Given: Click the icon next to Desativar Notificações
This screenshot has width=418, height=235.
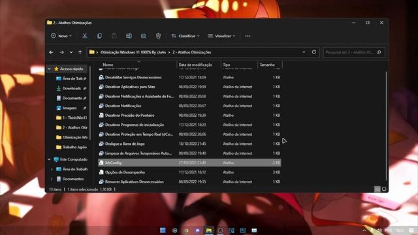Looking at the screenshot, I should (x=101, y=106).
